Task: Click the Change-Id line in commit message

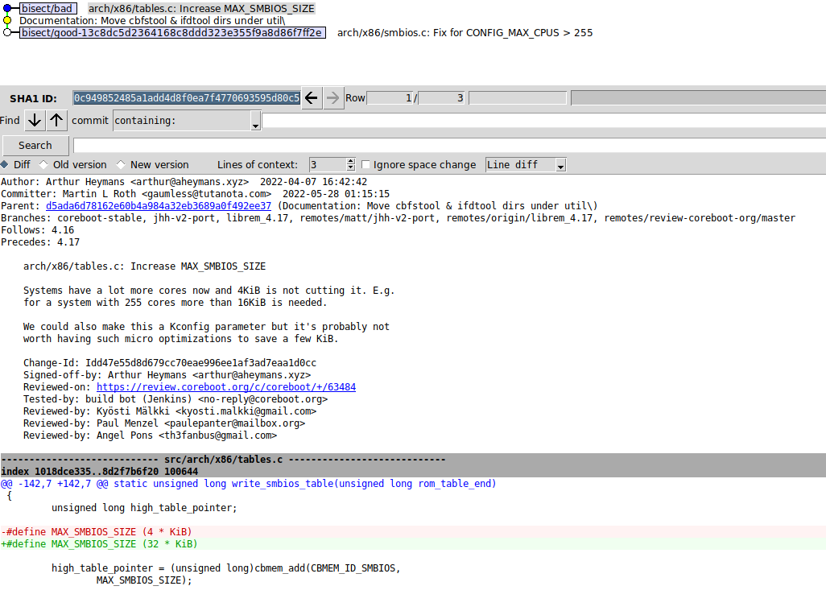Action: point(170,363)
